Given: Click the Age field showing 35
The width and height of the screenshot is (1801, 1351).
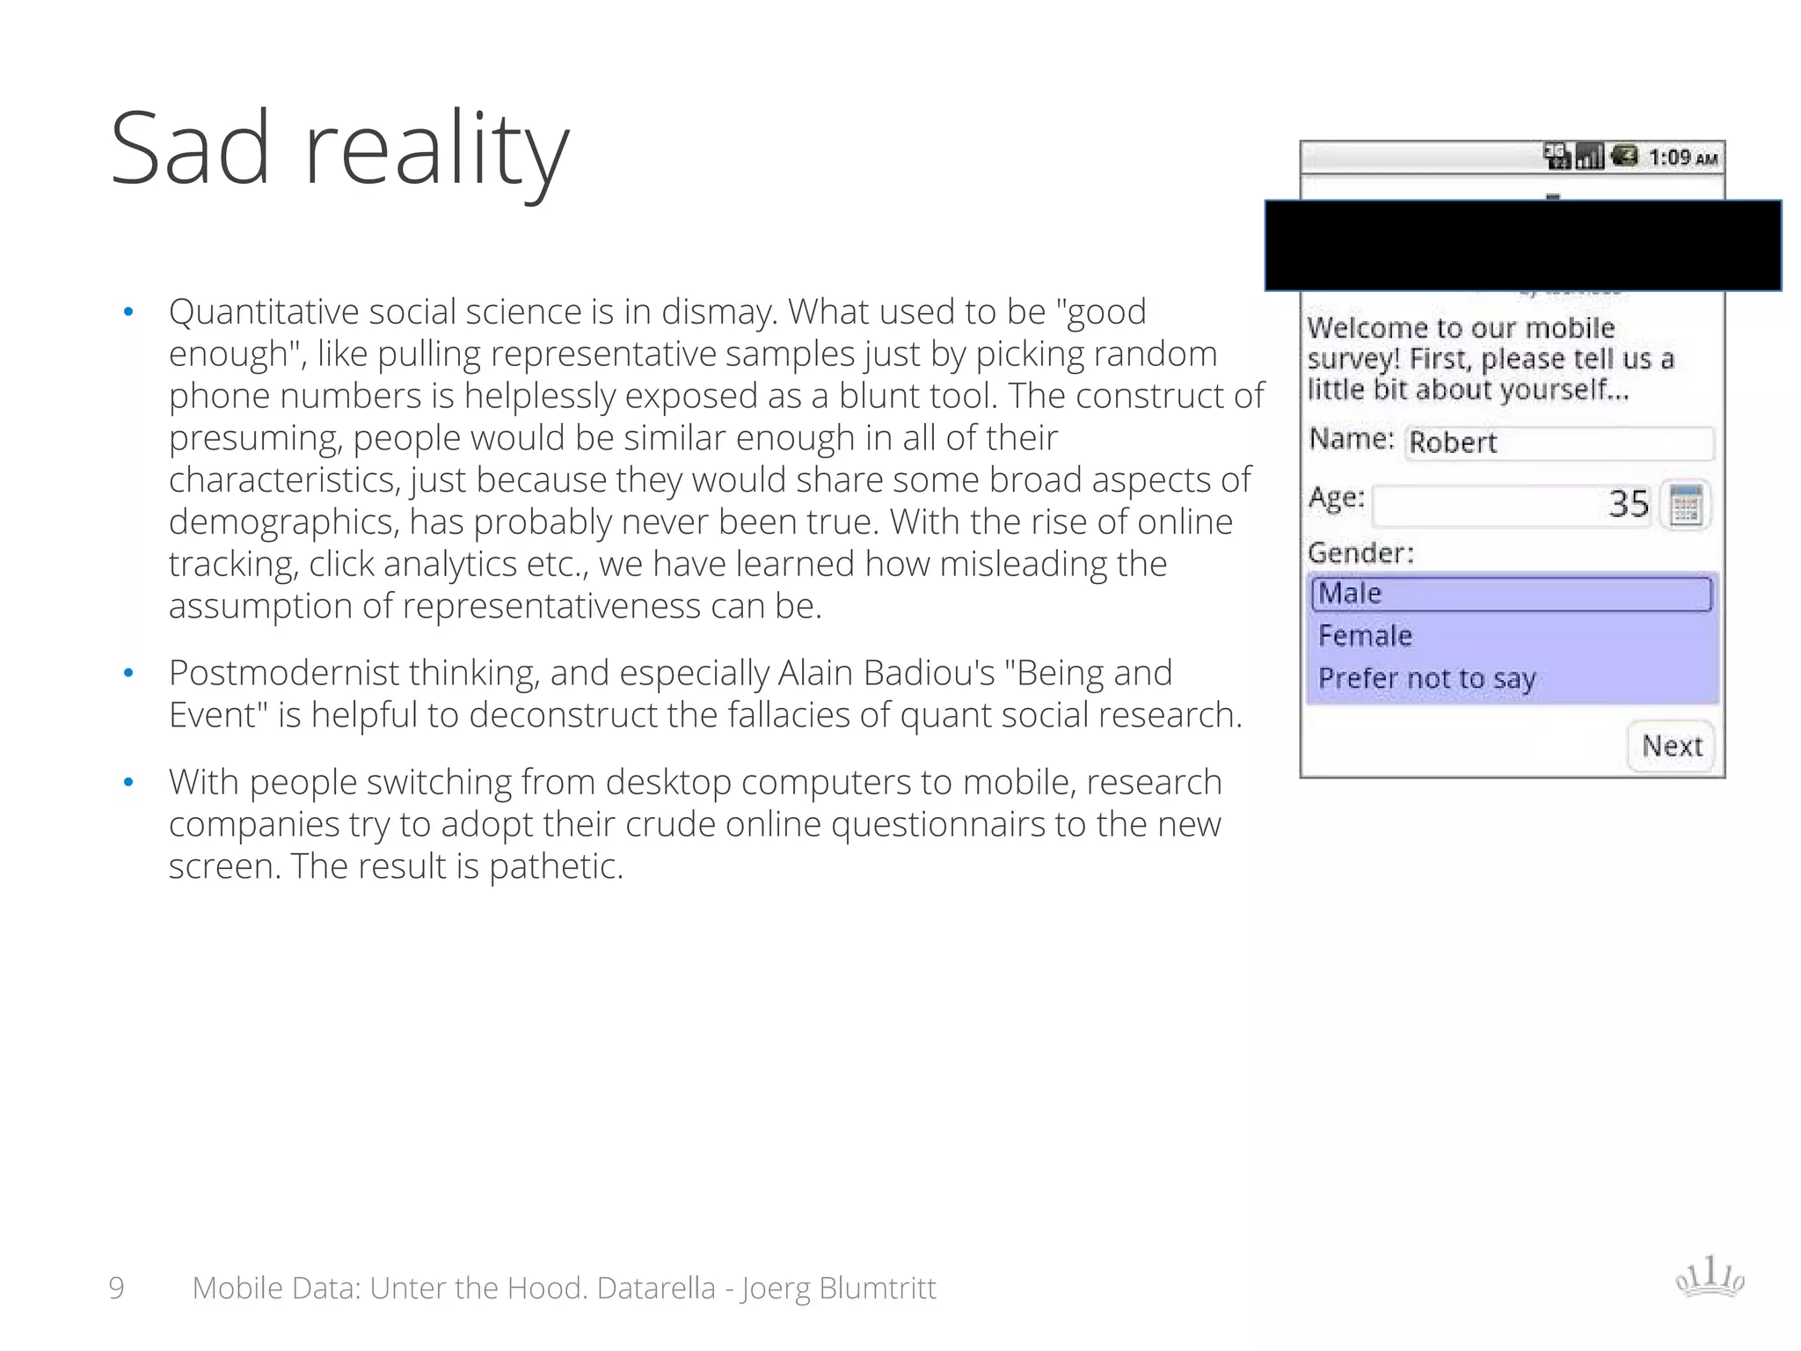Looking at the screenshot, I should 1513,505.
